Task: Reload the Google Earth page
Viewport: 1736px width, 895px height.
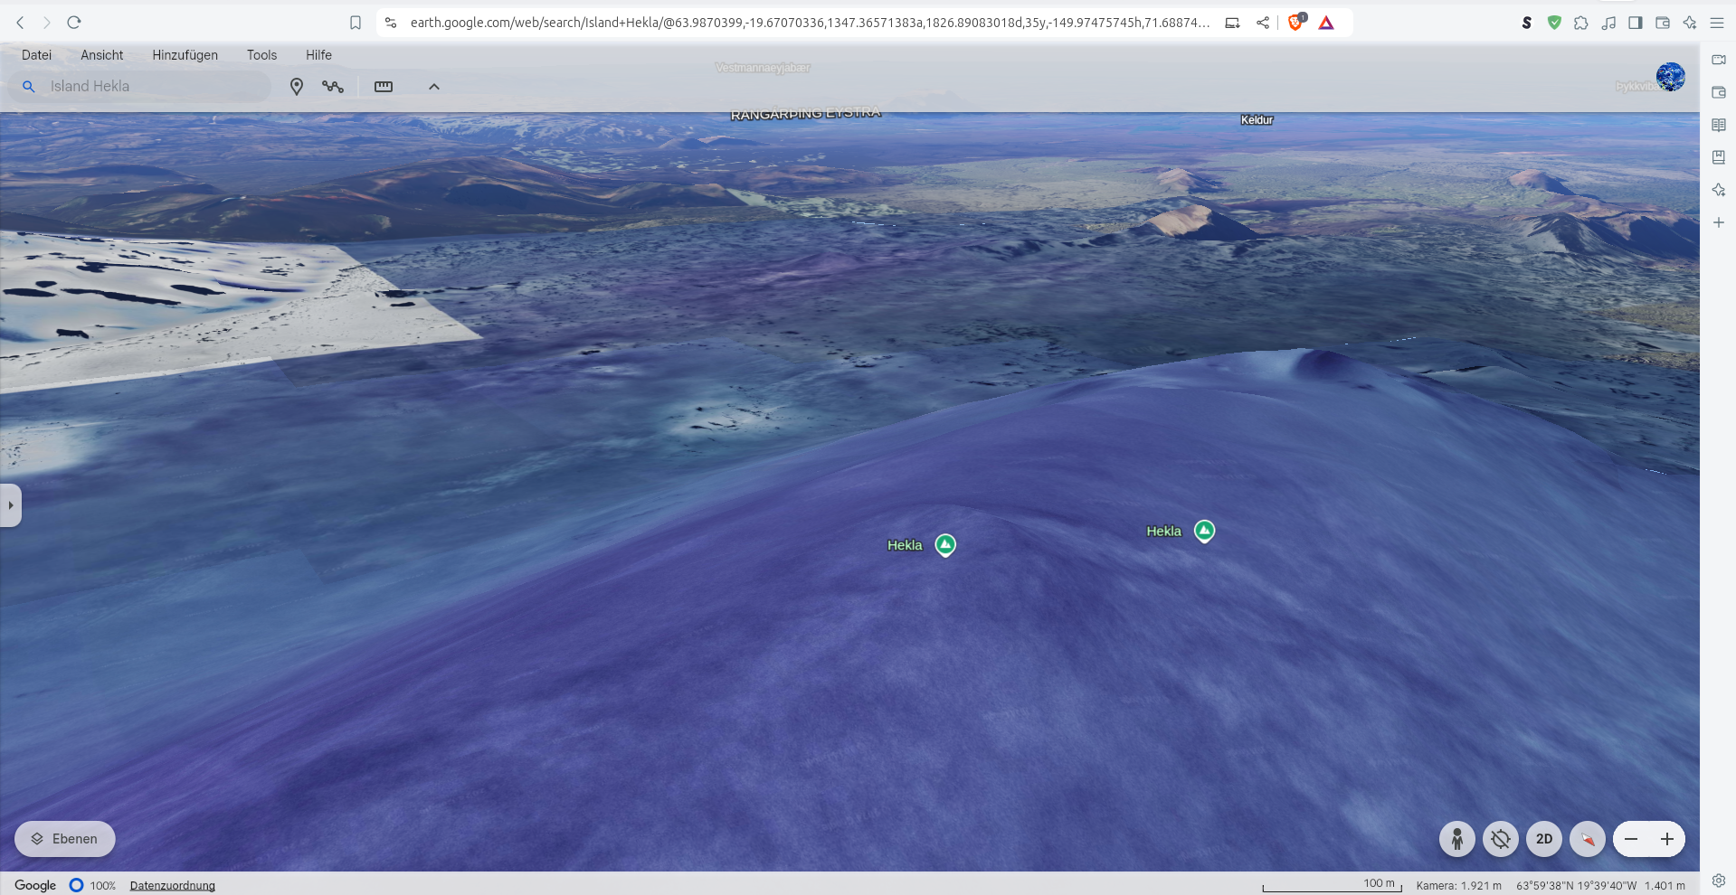Action: pyautogui.click(x=74, y=23)
